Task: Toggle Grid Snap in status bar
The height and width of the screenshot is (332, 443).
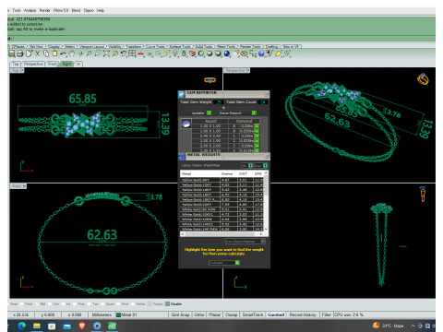Action: click(180, 314)
